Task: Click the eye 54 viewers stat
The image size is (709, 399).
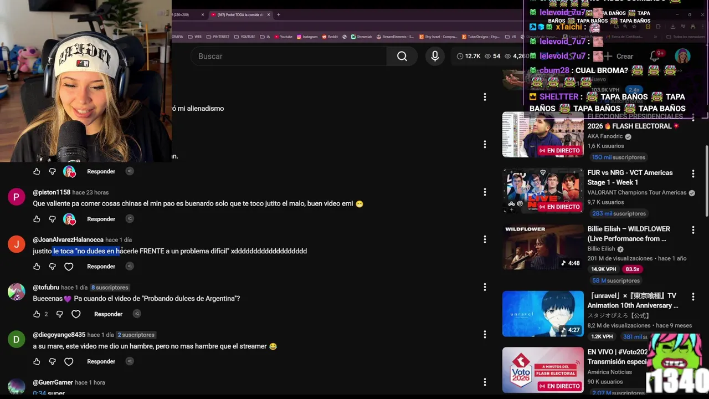Action: (x=492, y=56)
